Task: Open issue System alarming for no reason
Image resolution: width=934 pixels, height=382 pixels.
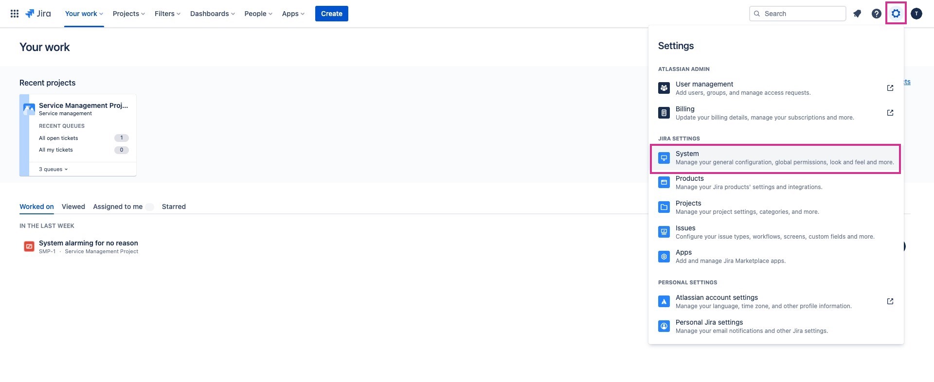Action: pyautogui.click(x=89, y=243)
